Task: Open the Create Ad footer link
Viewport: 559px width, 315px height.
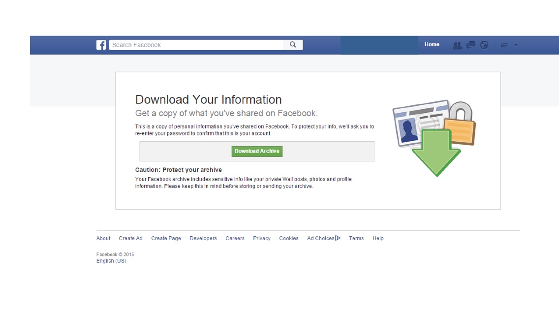Action: pos(130,238)
